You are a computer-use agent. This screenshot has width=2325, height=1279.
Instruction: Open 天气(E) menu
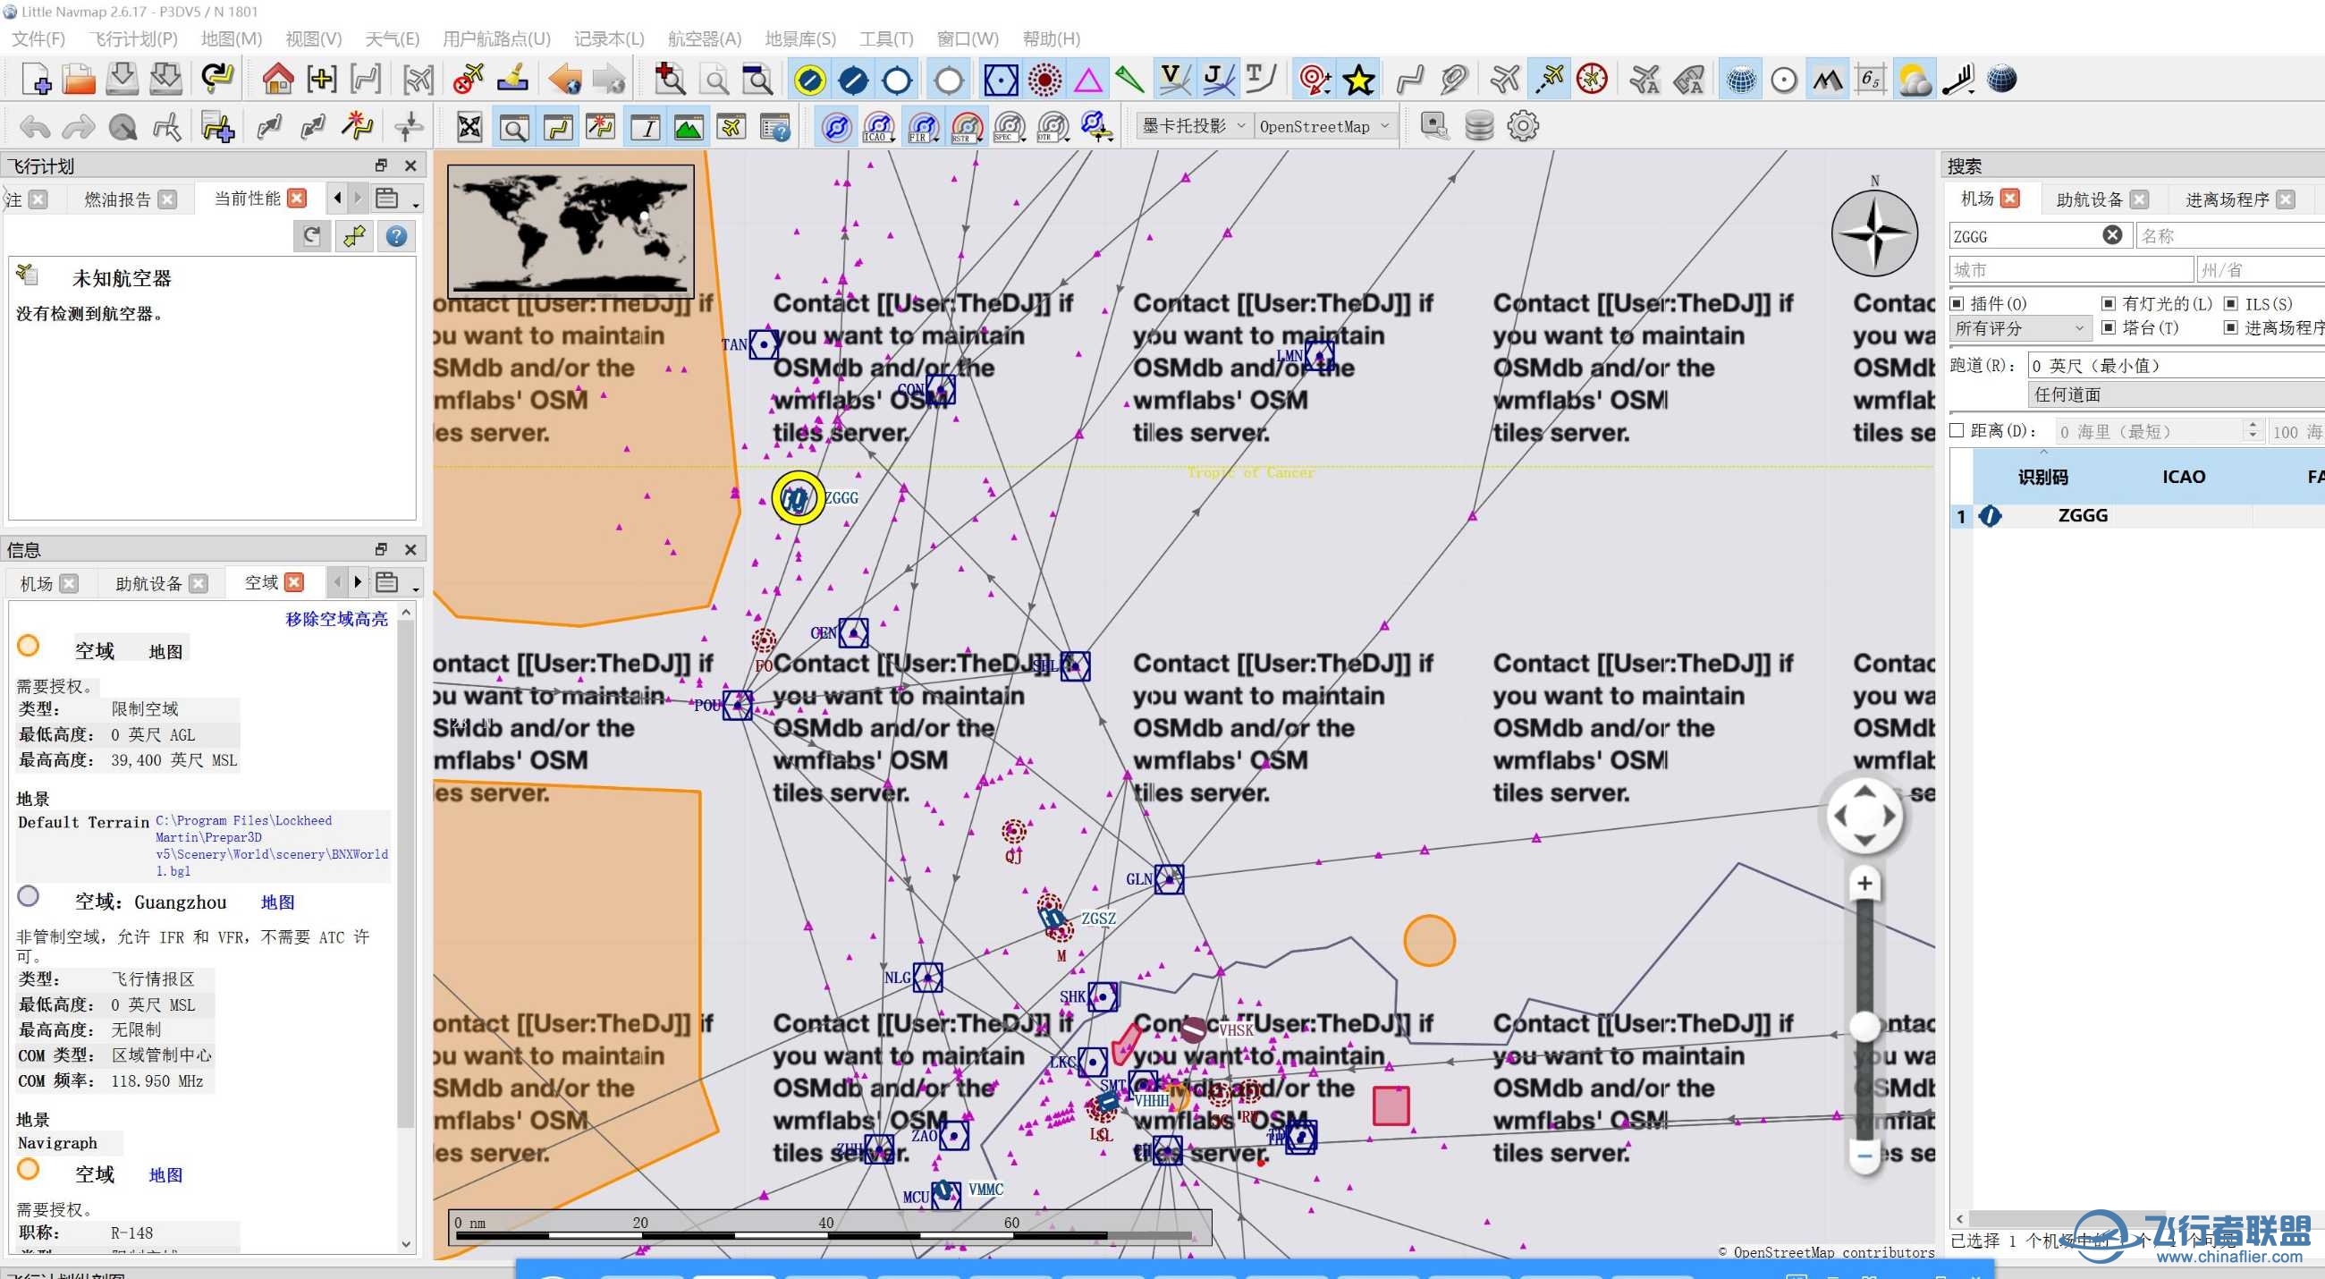click(x=392, y=38)
